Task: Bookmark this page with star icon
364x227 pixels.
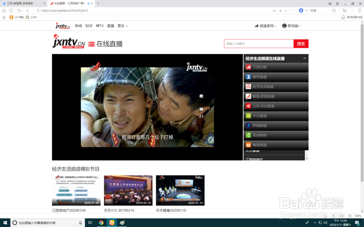Action: click(x=280, y=11)
